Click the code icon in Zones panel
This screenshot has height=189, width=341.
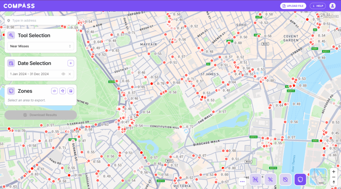pyautogui.click(x=54, y=91)
